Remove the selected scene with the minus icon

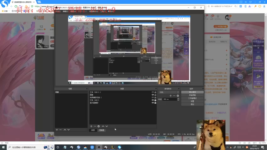[x=60, y=130]
